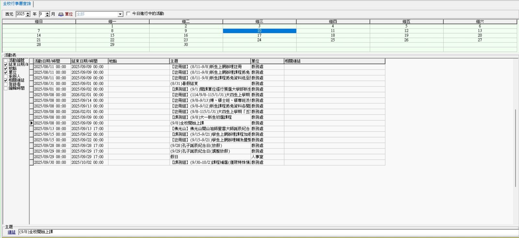The width and height of the screenshot is (519, 238).
Task: Decrease the month with the down arrow
Action: tap(47, 16)
